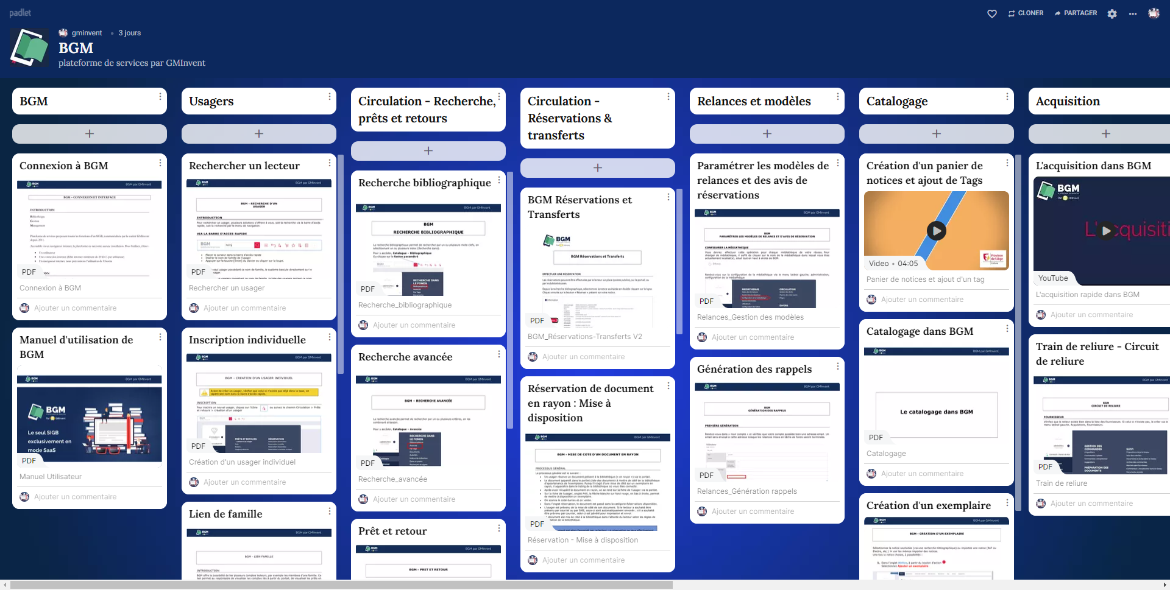Open menu of Réservation de document en rayon post
The image size is (1170, 590).
click(668, 386)
